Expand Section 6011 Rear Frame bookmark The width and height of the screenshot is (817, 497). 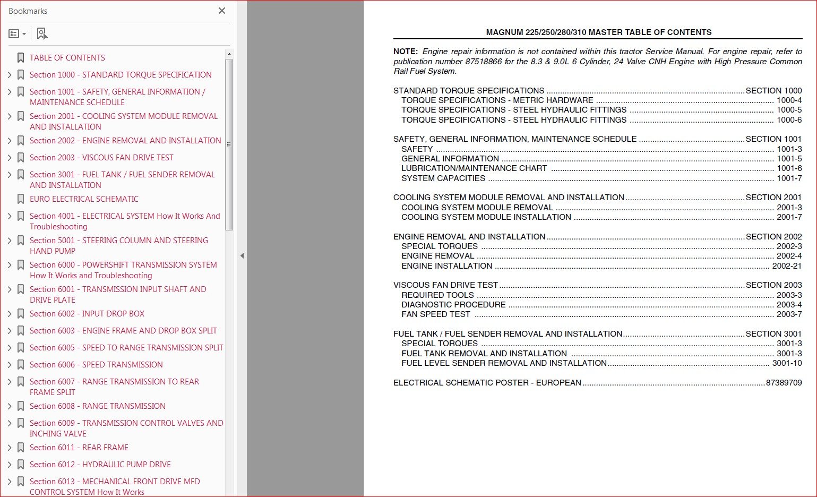coord(10,448)
